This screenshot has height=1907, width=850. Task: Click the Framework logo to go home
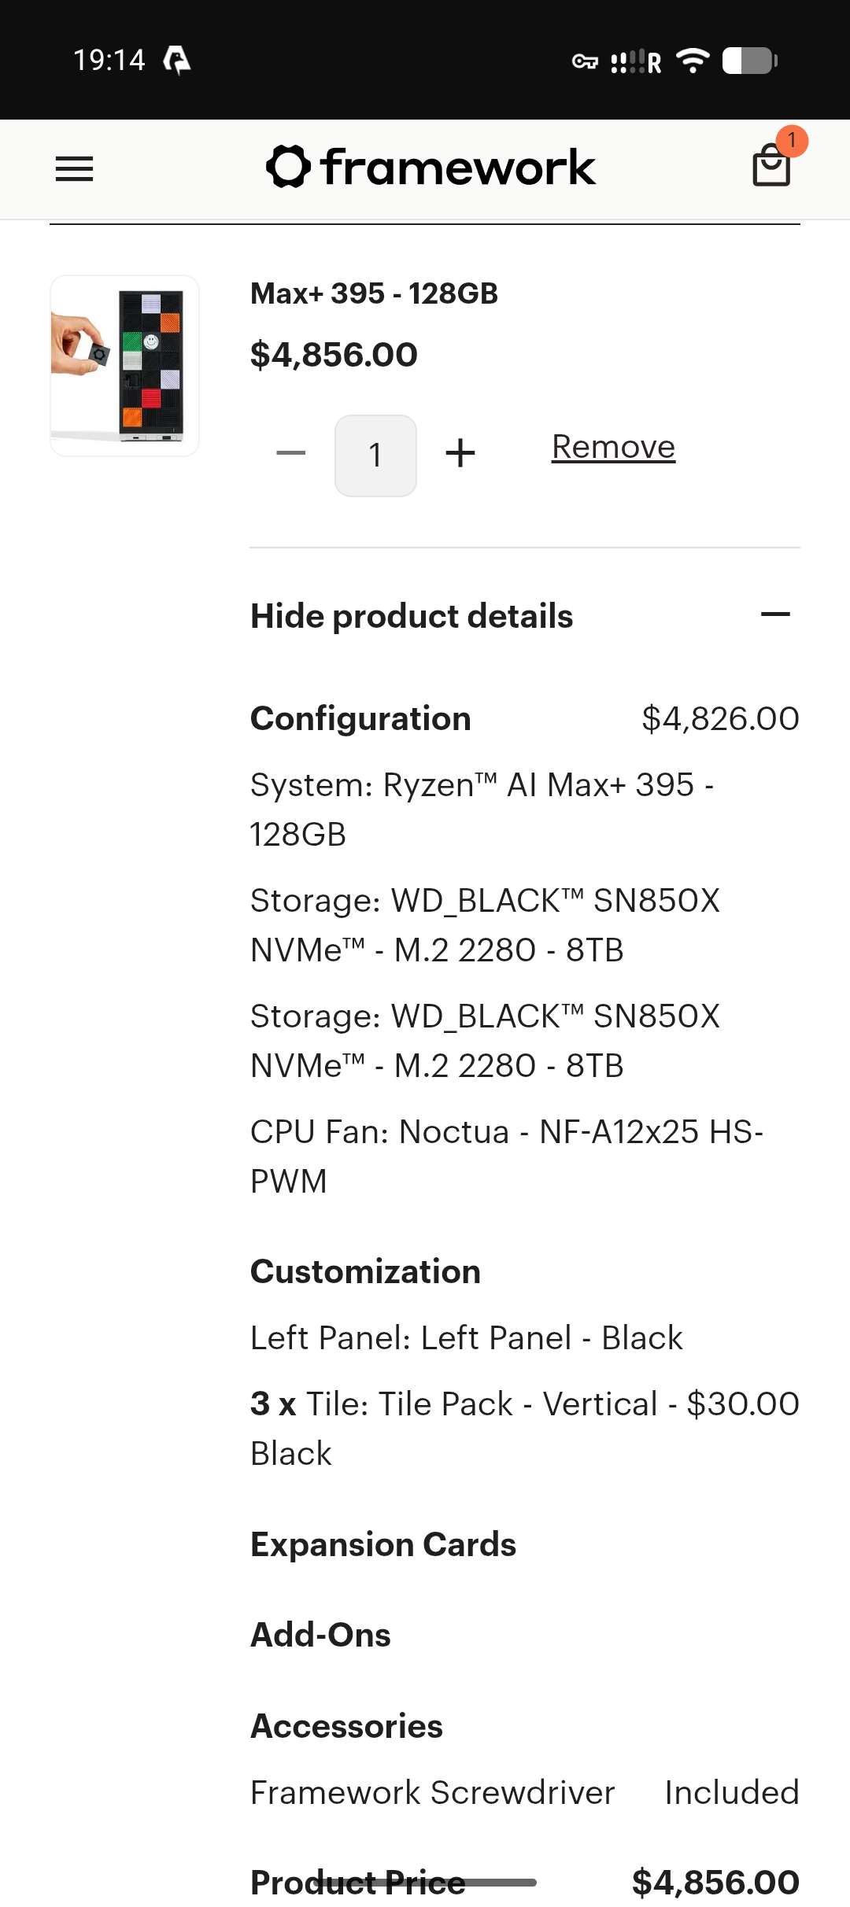tap(431, 167)
